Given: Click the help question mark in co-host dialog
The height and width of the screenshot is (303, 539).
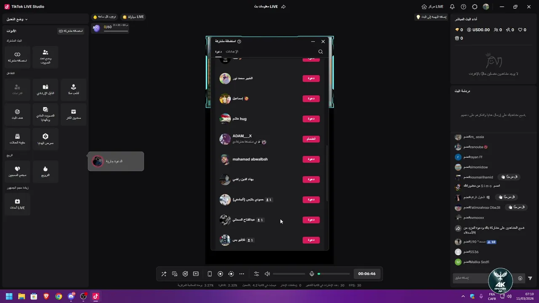Looking at the screenshot, I should [239, 41].
